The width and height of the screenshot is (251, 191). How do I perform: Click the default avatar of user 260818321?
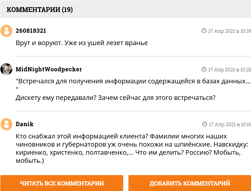coord(7,31)
